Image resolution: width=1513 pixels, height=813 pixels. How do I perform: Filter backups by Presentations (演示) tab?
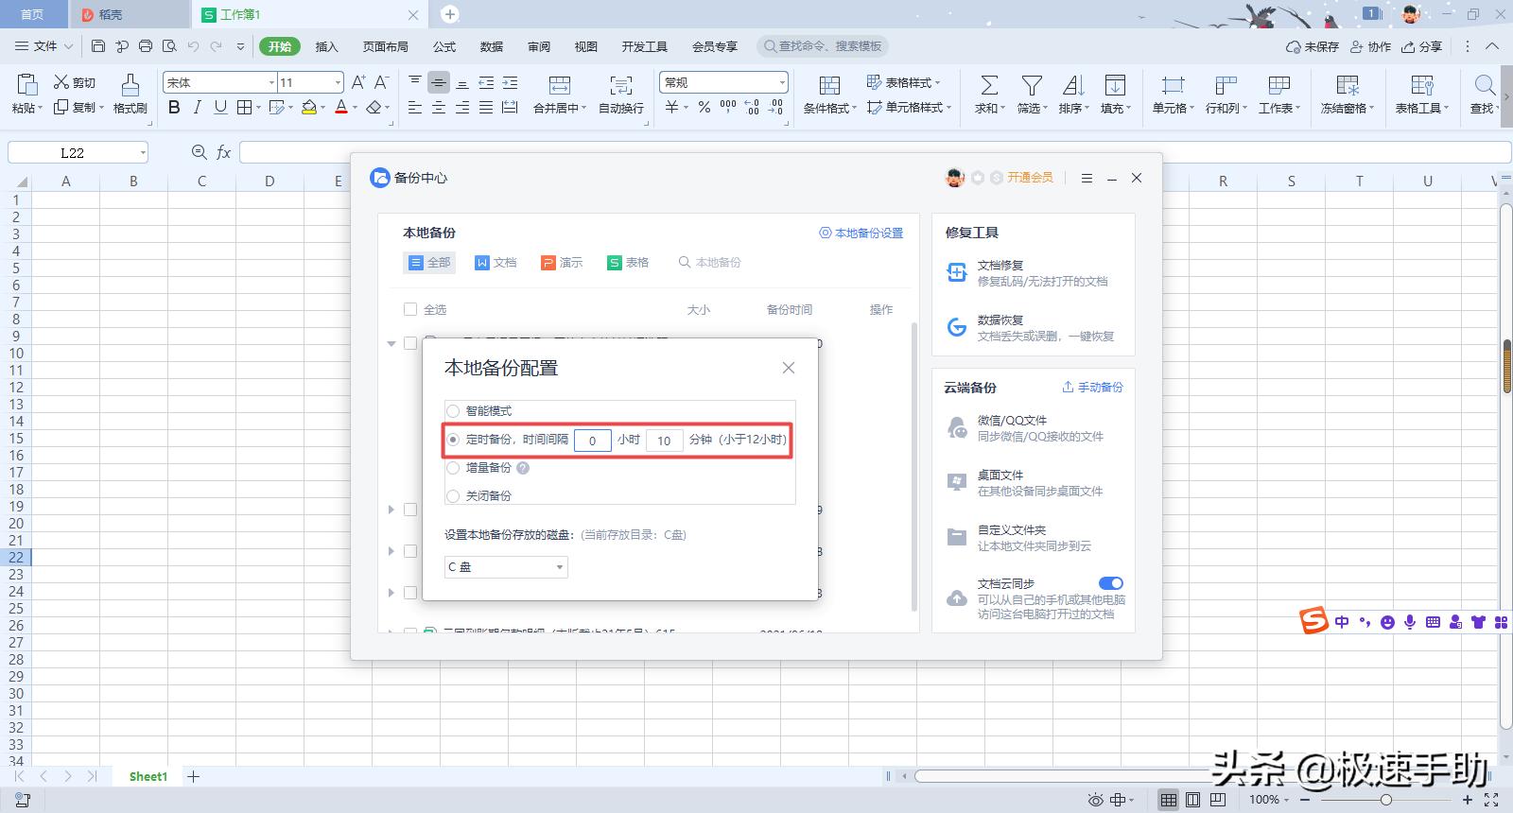[x=562, y=262]
